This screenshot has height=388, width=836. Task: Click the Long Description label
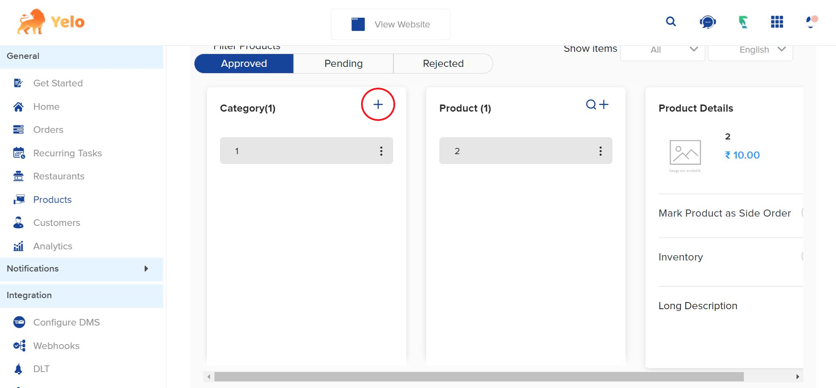698,306
